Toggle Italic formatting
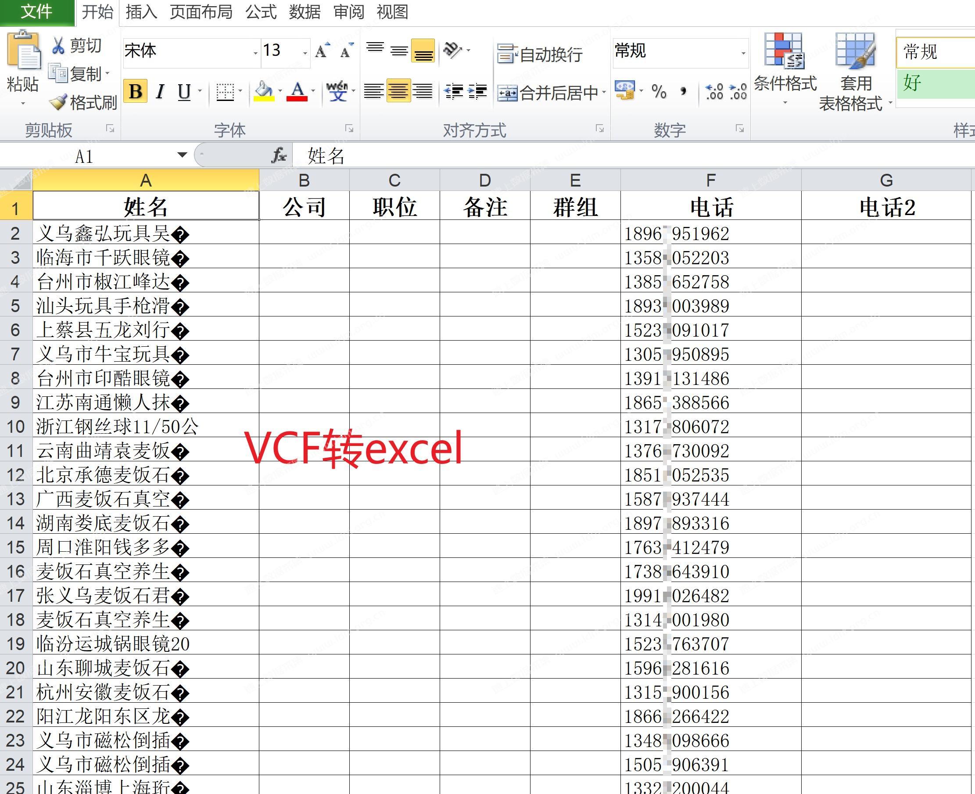This screenshot has height=794, width=975. click(x=160, y=92)
